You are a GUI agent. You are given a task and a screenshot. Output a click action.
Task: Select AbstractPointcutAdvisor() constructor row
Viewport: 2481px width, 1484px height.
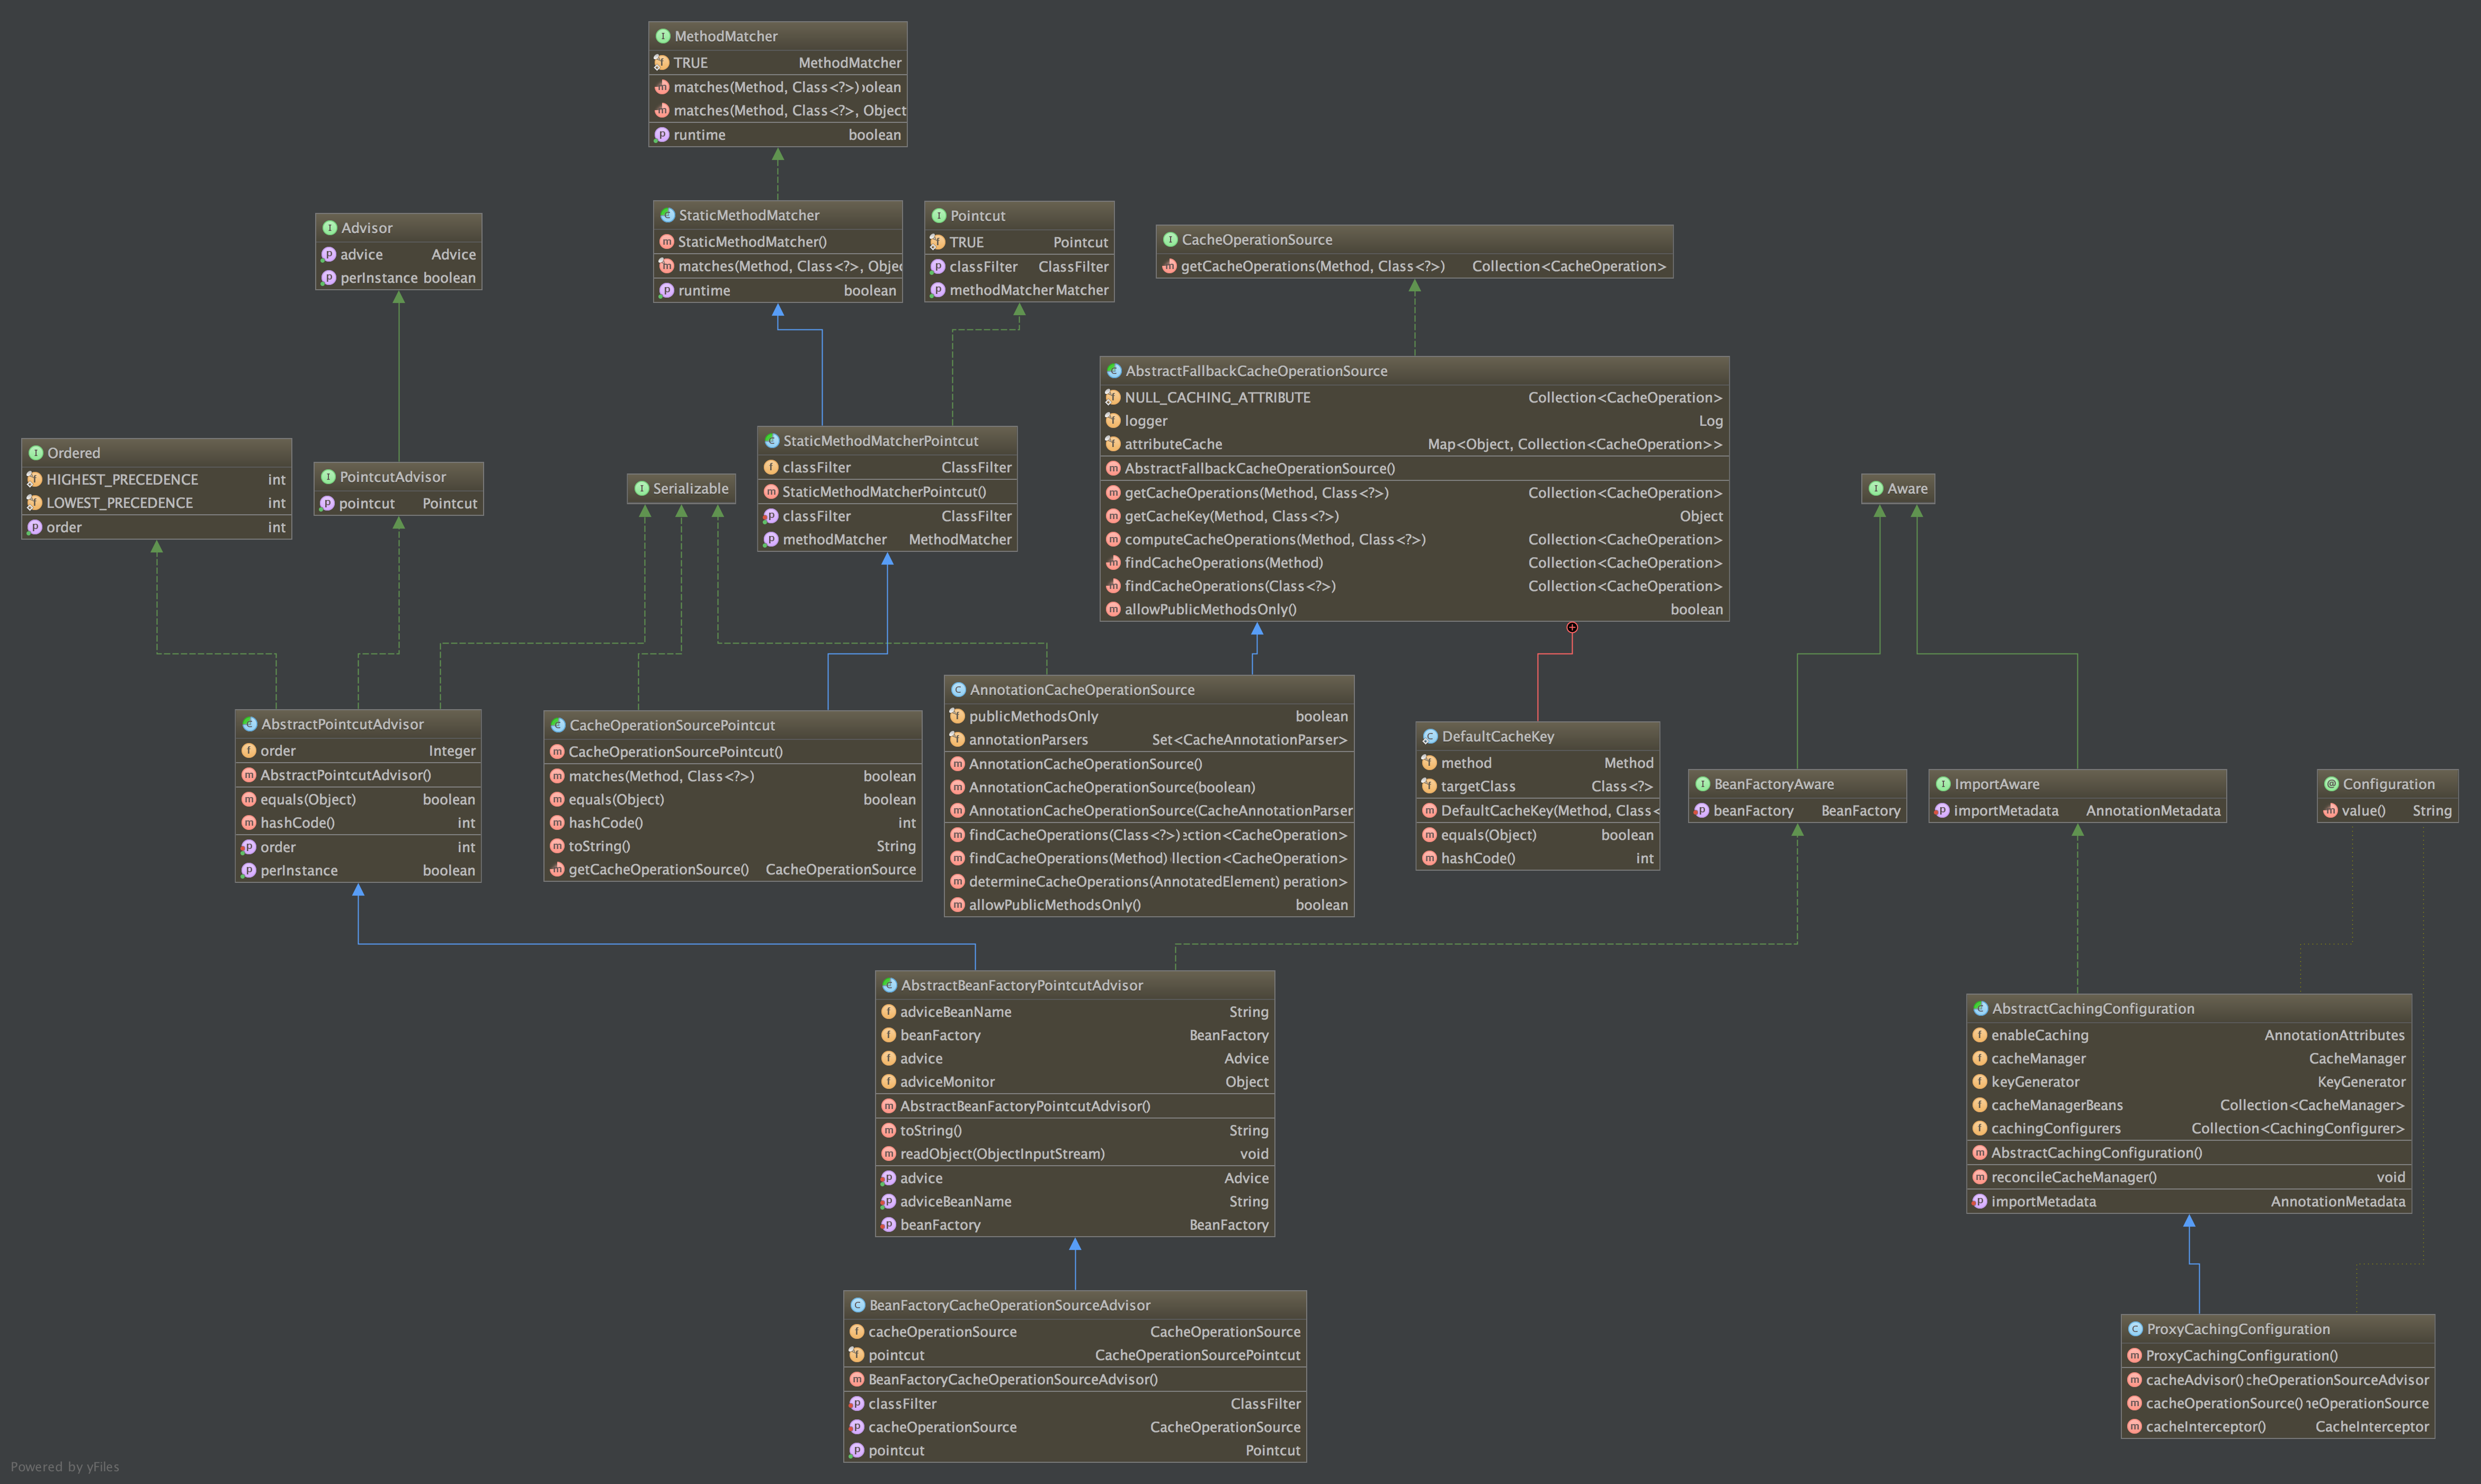point(358,775)
